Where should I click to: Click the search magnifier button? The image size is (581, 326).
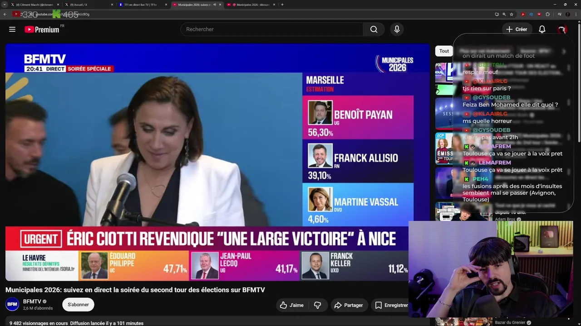(x=374, y=29)
